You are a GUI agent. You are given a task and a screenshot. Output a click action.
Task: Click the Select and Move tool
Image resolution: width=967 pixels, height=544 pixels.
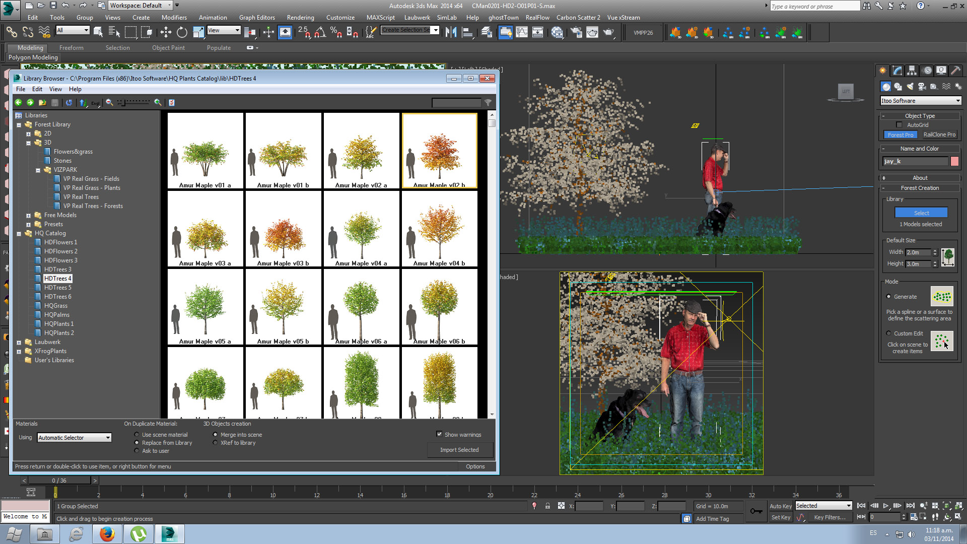click(166, 33)
